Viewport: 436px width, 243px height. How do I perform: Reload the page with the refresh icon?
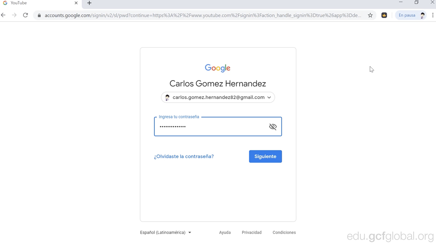(26, 15)
